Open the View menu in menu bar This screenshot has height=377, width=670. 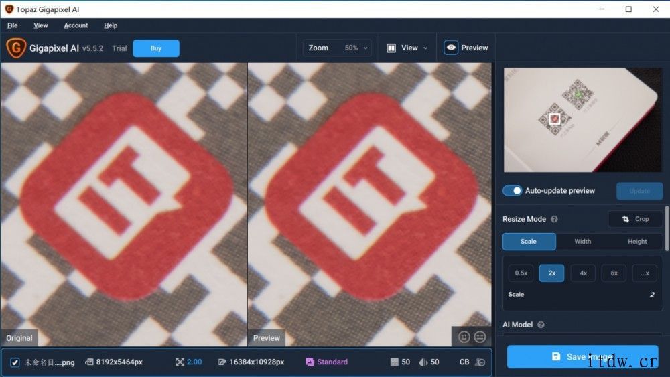click(41, 25)
